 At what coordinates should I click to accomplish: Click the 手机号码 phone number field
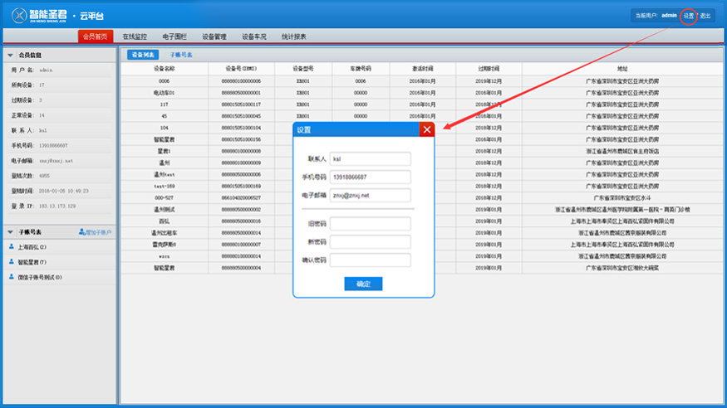pos(370,177)
